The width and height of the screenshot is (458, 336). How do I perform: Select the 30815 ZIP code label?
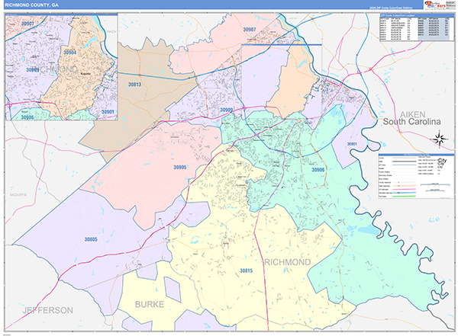click(247, 271)
